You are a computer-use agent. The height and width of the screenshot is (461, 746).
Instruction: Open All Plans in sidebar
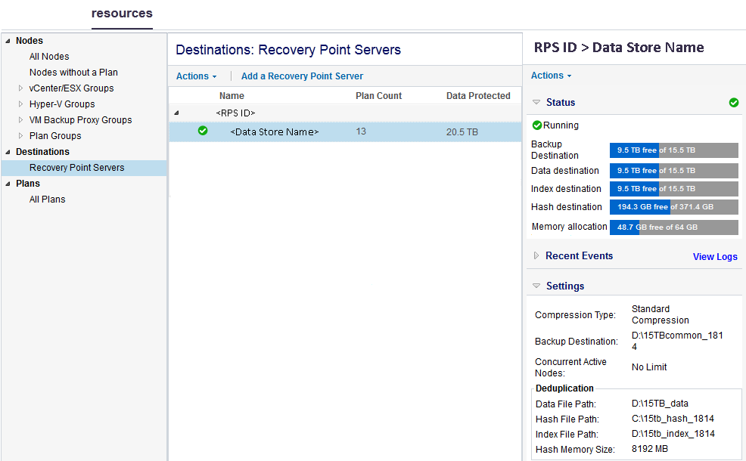(47, 200)
